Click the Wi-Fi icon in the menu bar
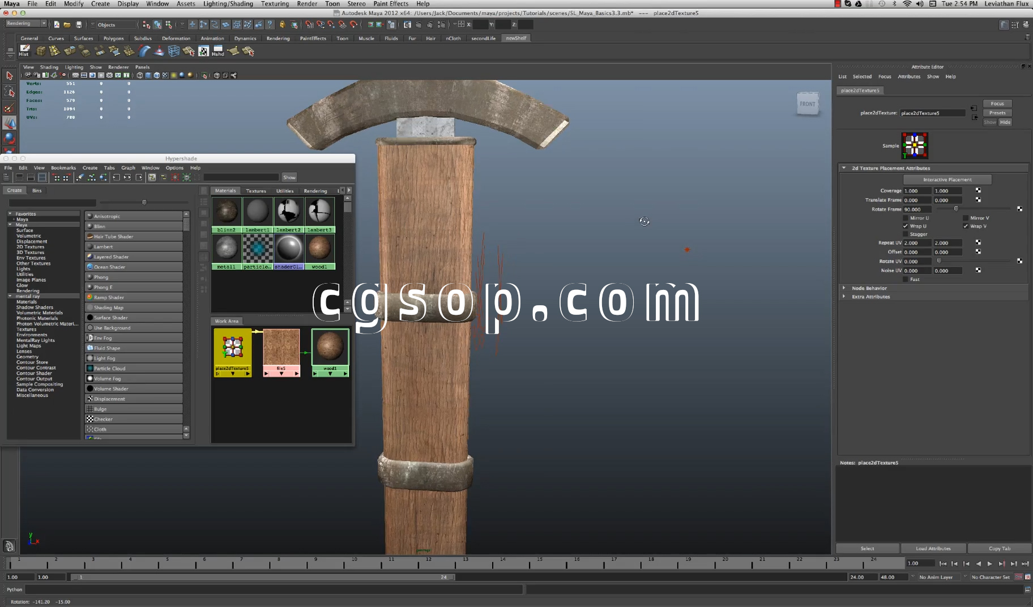This screenshot has height=607, width=1033. pyautogui.click(x=907, y=4)
